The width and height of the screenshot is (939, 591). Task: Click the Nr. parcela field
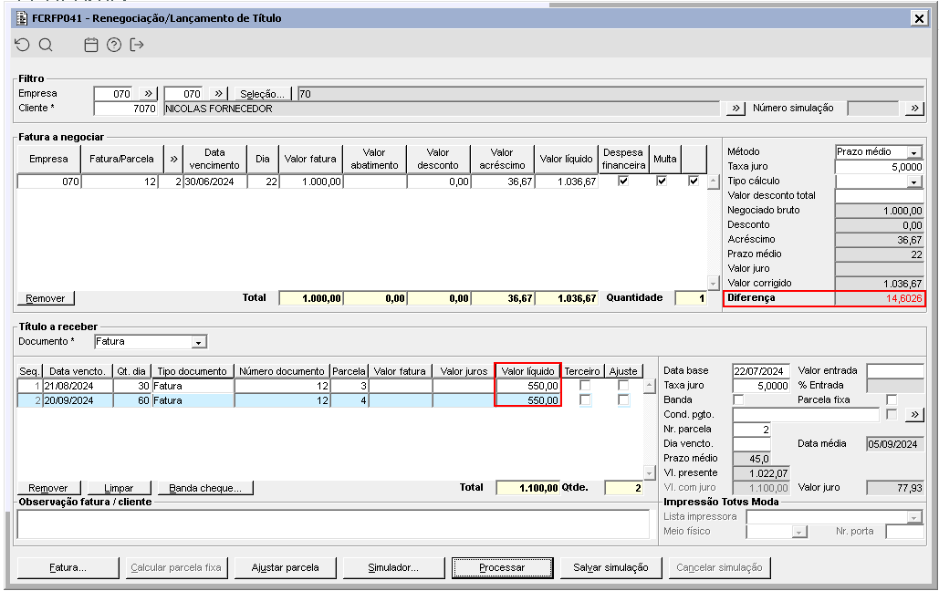(752, 430)
